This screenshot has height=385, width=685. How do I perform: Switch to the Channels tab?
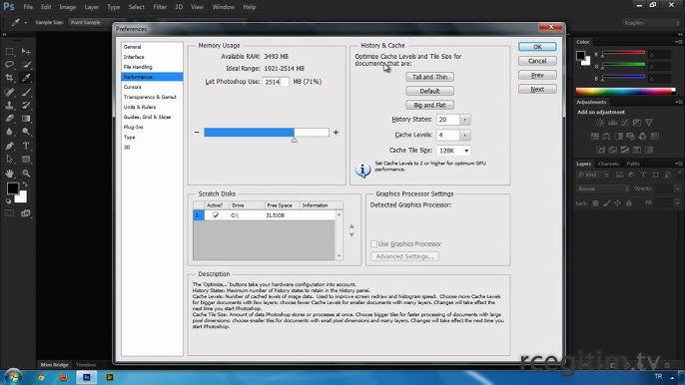click(x=608, y=164)
